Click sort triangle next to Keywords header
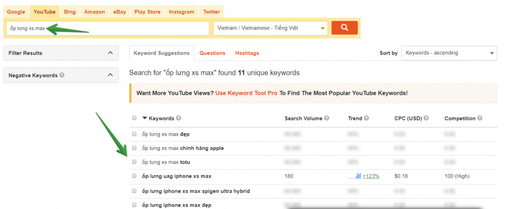Image resolution: width=505 pixels, height=209 pixels. pyautogui.click(x=144, y=118)
